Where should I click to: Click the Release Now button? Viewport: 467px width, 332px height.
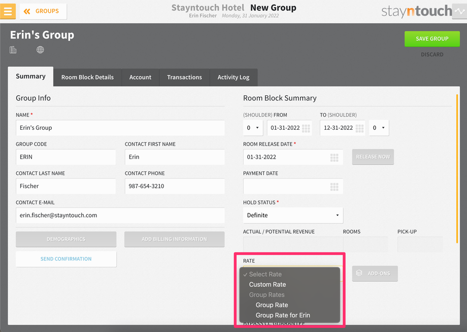[373, 157]
